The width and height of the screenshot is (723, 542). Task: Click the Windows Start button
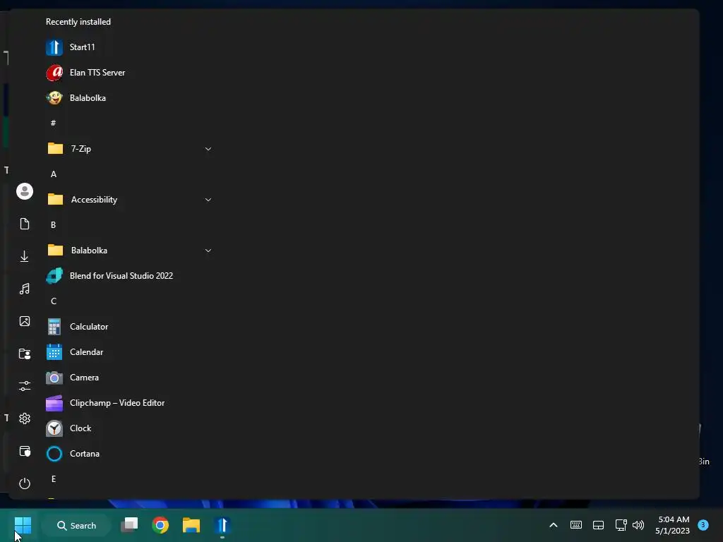coord(23,525)
